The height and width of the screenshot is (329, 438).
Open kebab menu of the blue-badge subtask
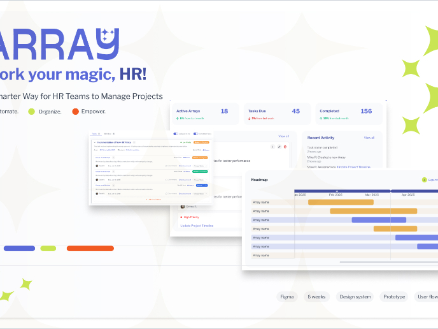(x=114, y=186)
